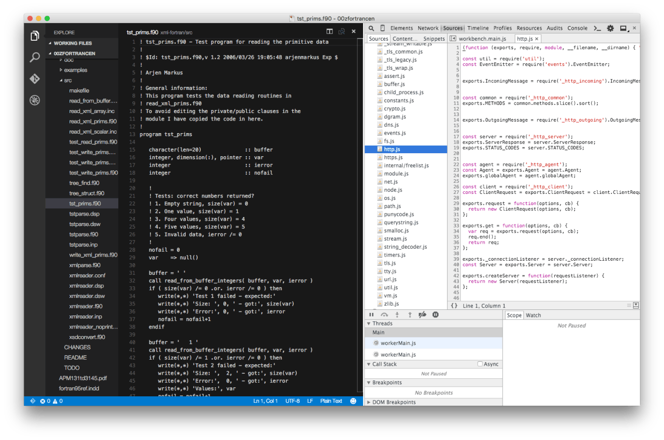Open the Console tab in DevTools
This screenshot has height=440, width=664.
577,28
